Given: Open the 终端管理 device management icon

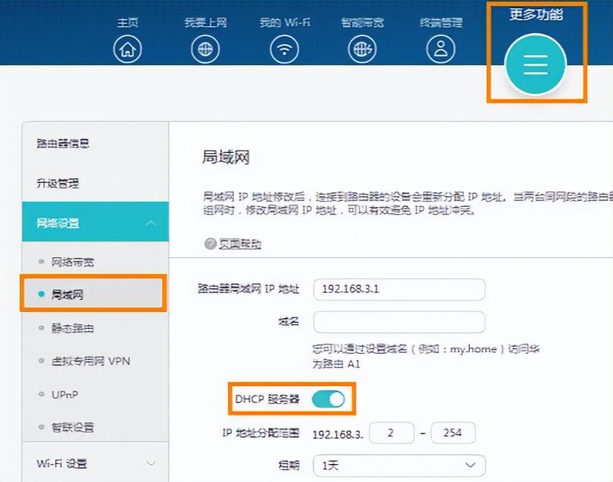Looking at the screenshot, I should tap(441, 49).
